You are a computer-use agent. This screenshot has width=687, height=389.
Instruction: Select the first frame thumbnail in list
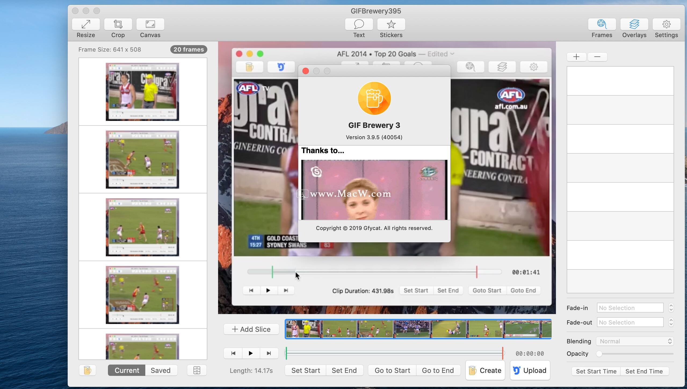point(142,92)
